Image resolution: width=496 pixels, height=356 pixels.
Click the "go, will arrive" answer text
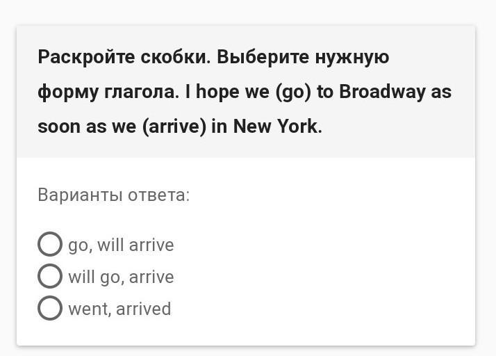tap(121, 245)
